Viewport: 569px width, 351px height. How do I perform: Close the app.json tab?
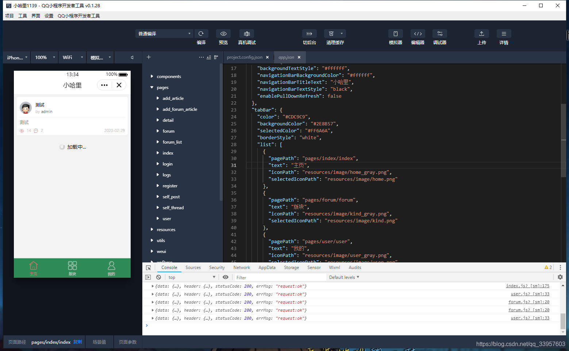point(299,57)
